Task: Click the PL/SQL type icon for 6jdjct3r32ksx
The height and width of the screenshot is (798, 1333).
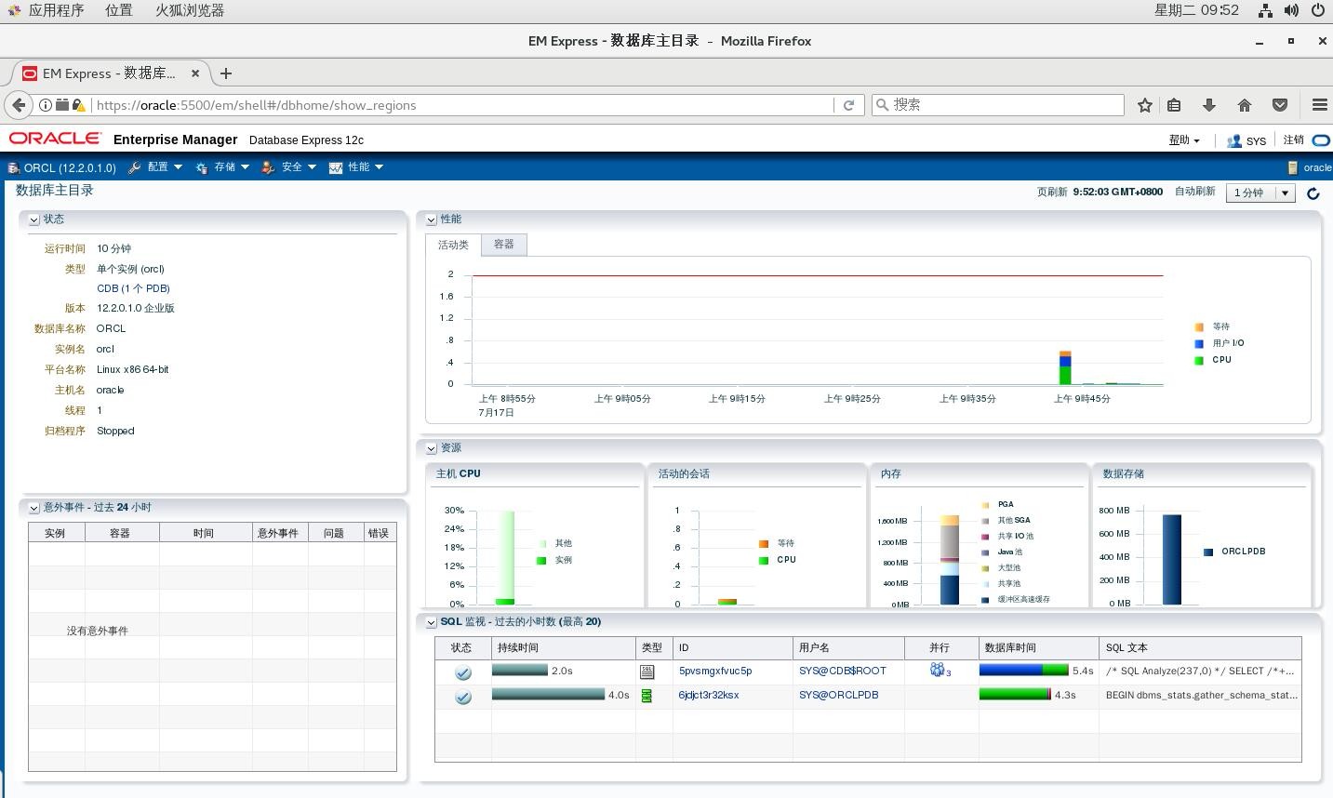Action: pyautogui.click(x=647, y=696)
